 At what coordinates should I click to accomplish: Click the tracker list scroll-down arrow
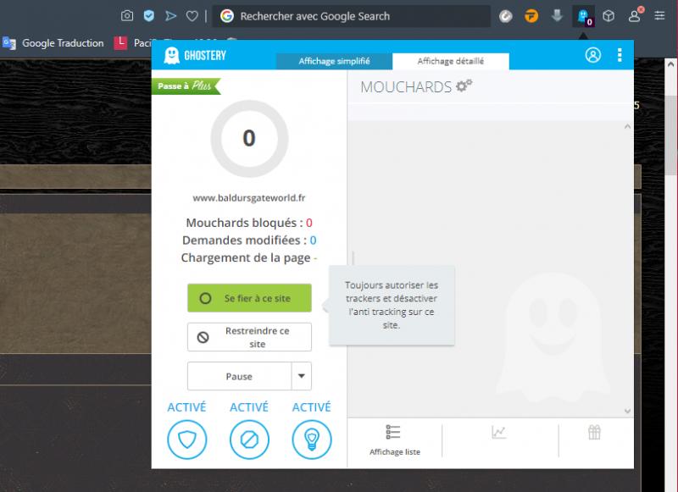[627, 412]
